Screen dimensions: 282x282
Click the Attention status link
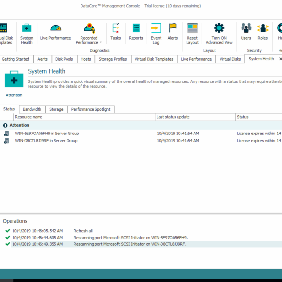click(x=14, y=95)
